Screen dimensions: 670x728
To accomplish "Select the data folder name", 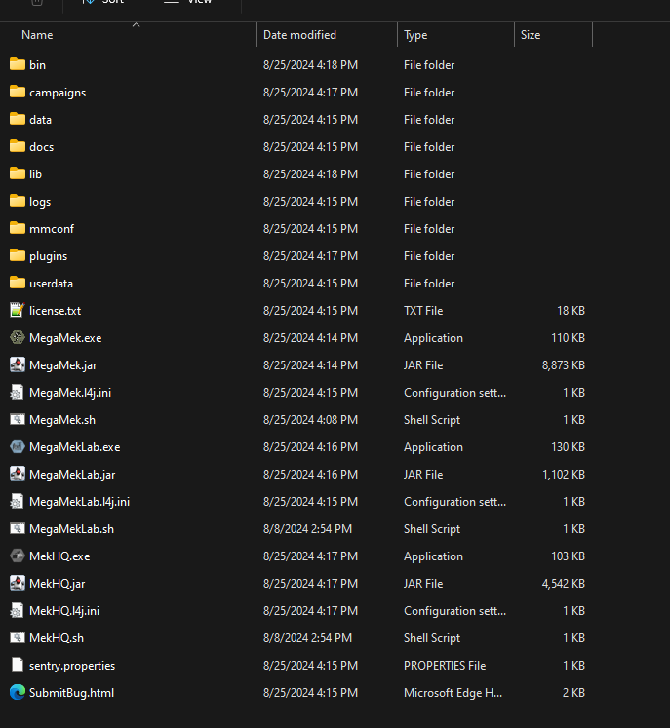I will [x=40, y=120].
